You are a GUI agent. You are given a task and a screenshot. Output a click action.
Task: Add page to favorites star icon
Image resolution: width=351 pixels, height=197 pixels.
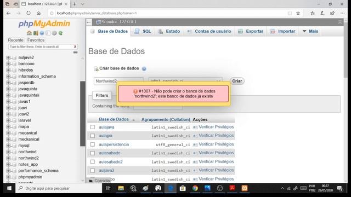click(298, 13)
